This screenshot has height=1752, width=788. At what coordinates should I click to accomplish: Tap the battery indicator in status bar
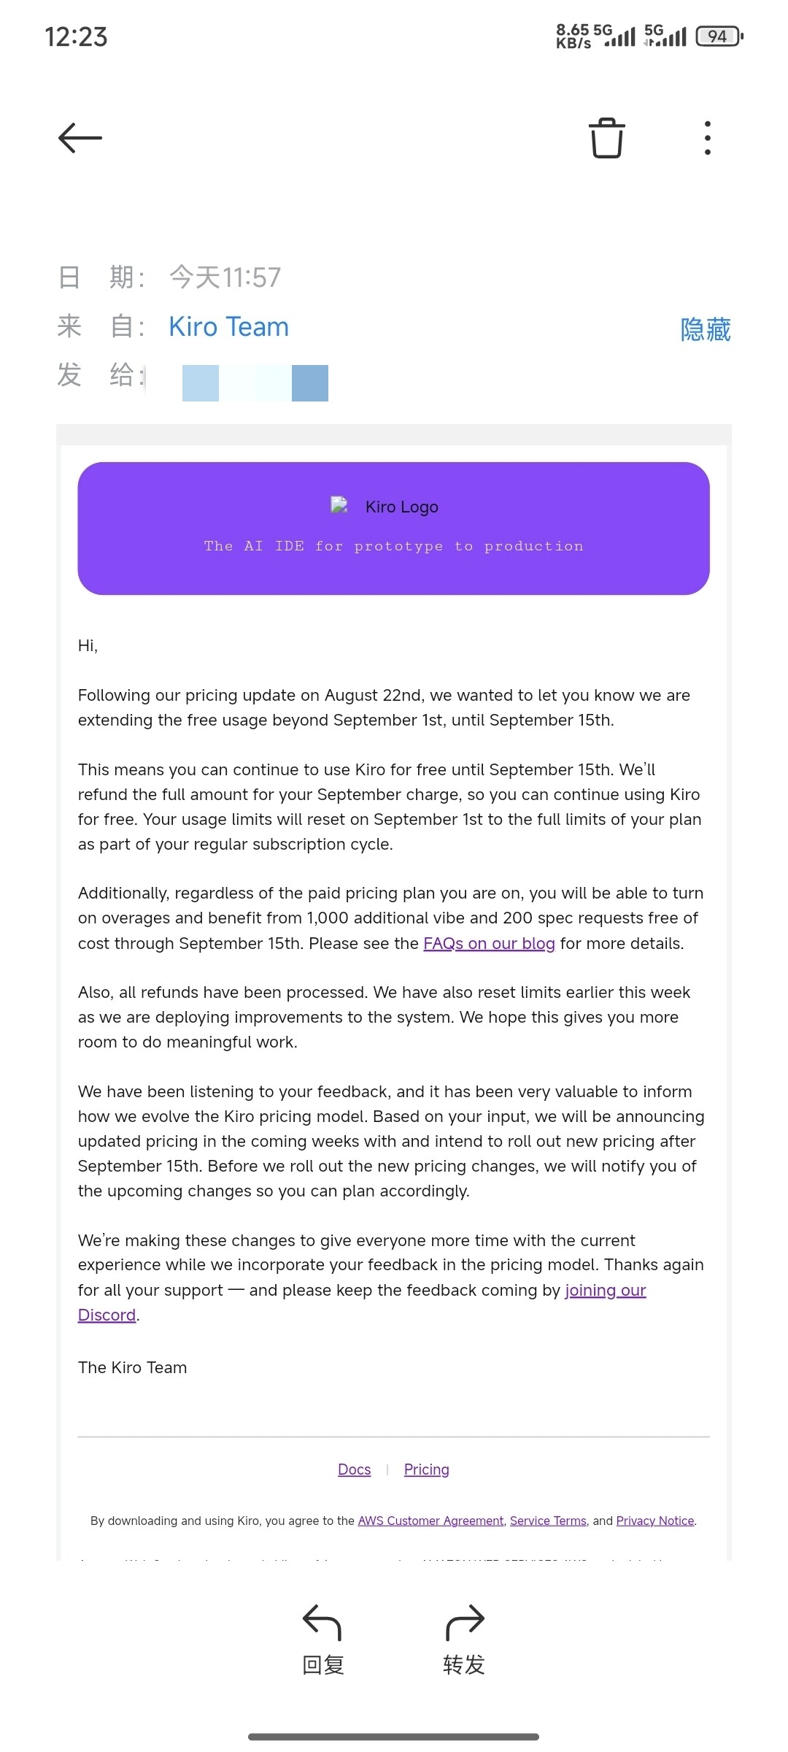click(719, 36)
